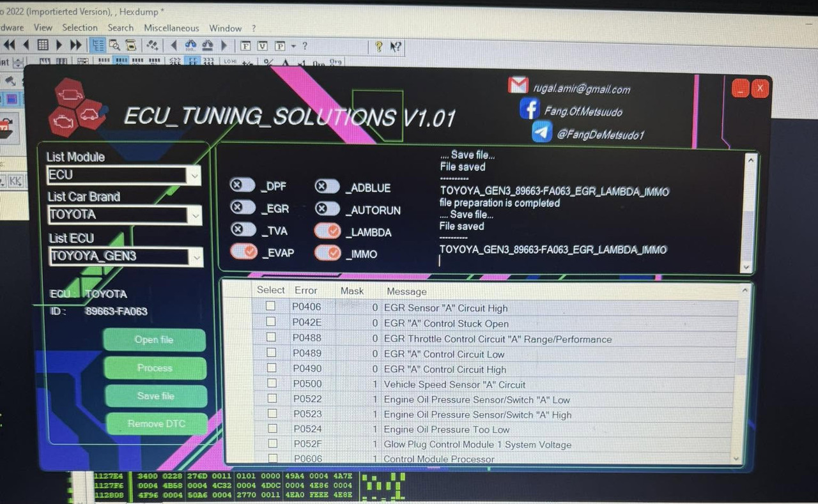Image resolution: width=818 pixels, height=504 pixels.
Task: Disable the _IMMO switch
Action: tap(327, 253)
